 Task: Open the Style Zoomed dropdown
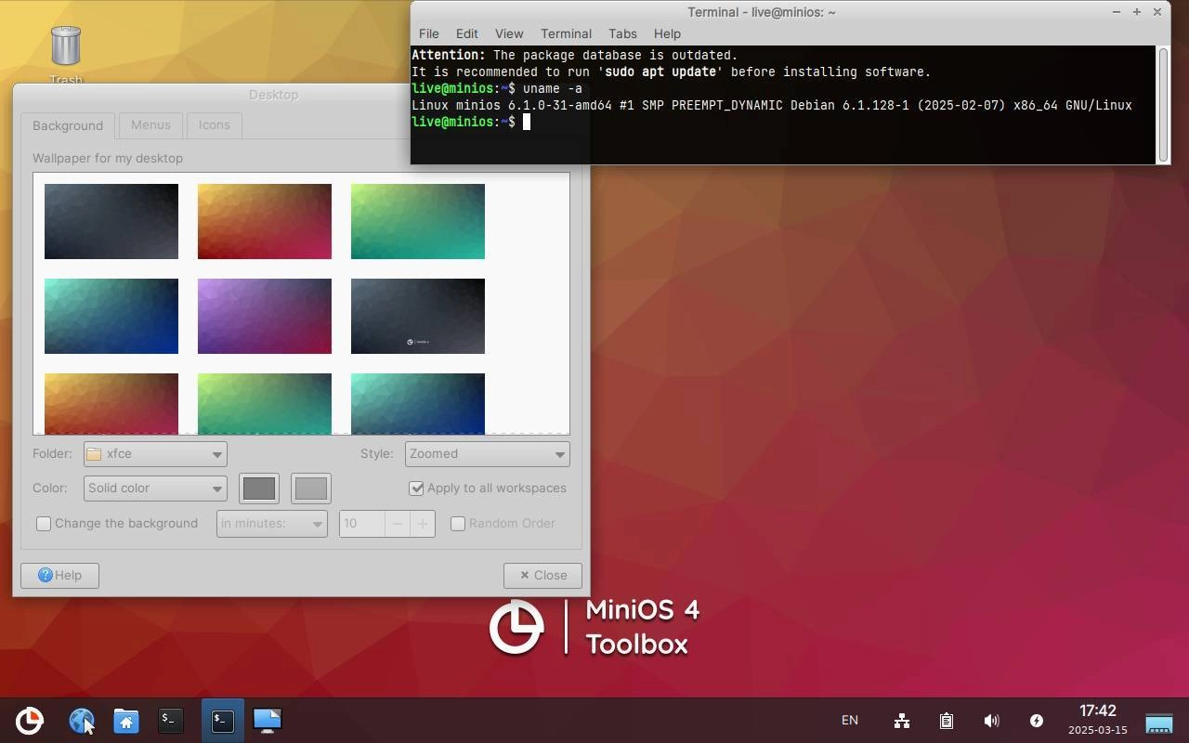pos(487,453)
